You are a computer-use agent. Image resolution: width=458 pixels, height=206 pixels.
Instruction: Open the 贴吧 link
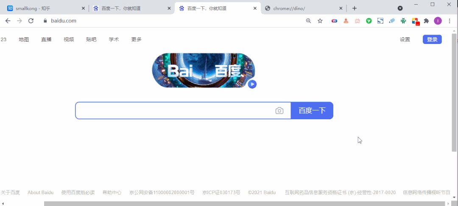pyautogui.click(x=91, y=39)
